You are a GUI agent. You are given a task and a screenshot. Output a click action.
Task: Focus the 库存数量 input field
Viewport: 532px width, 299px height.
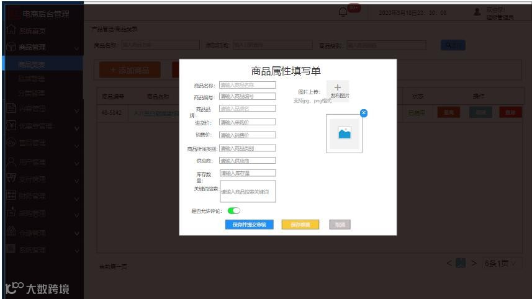[247, 173]
